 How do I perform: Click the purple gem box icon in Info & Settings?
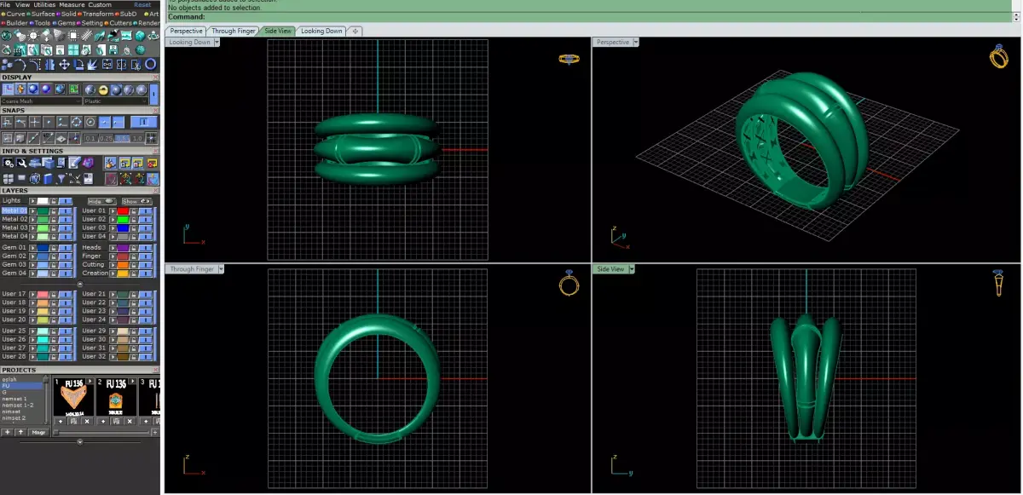point(88,162)
